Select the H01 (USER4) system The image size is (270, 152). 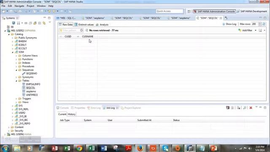click(x=21, y=134)
